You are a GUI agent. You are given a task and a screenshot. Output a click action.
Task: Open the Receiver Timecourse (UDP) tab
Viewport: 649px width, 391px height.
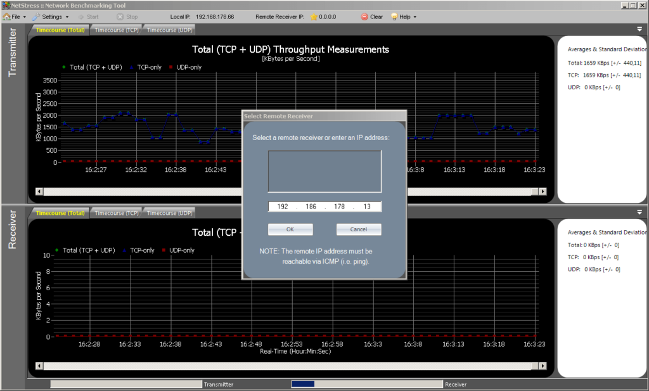(x=169, y=212)
